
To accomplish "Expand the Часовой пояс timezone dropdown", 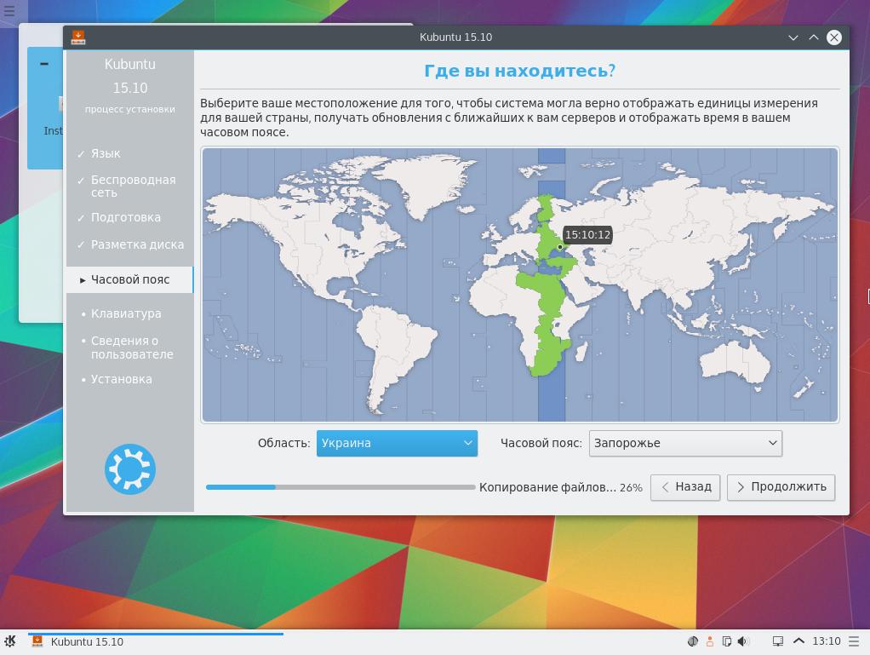I will [685, 443].
